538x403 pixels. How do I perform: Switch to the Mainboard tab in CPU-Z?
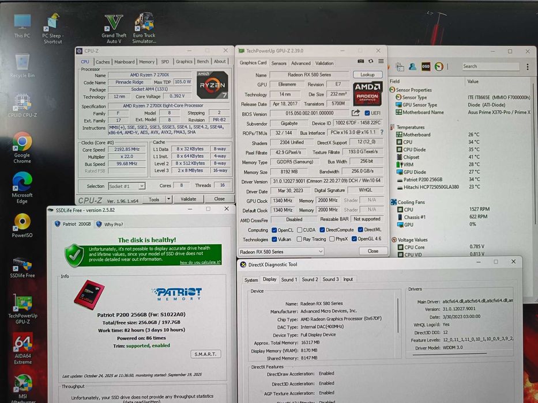124,62
